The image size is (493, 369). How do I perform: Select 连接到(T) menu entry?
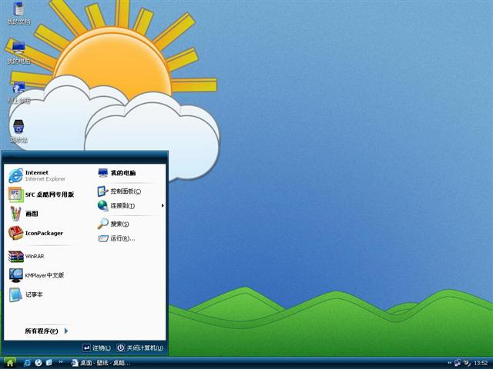(116, 205)
